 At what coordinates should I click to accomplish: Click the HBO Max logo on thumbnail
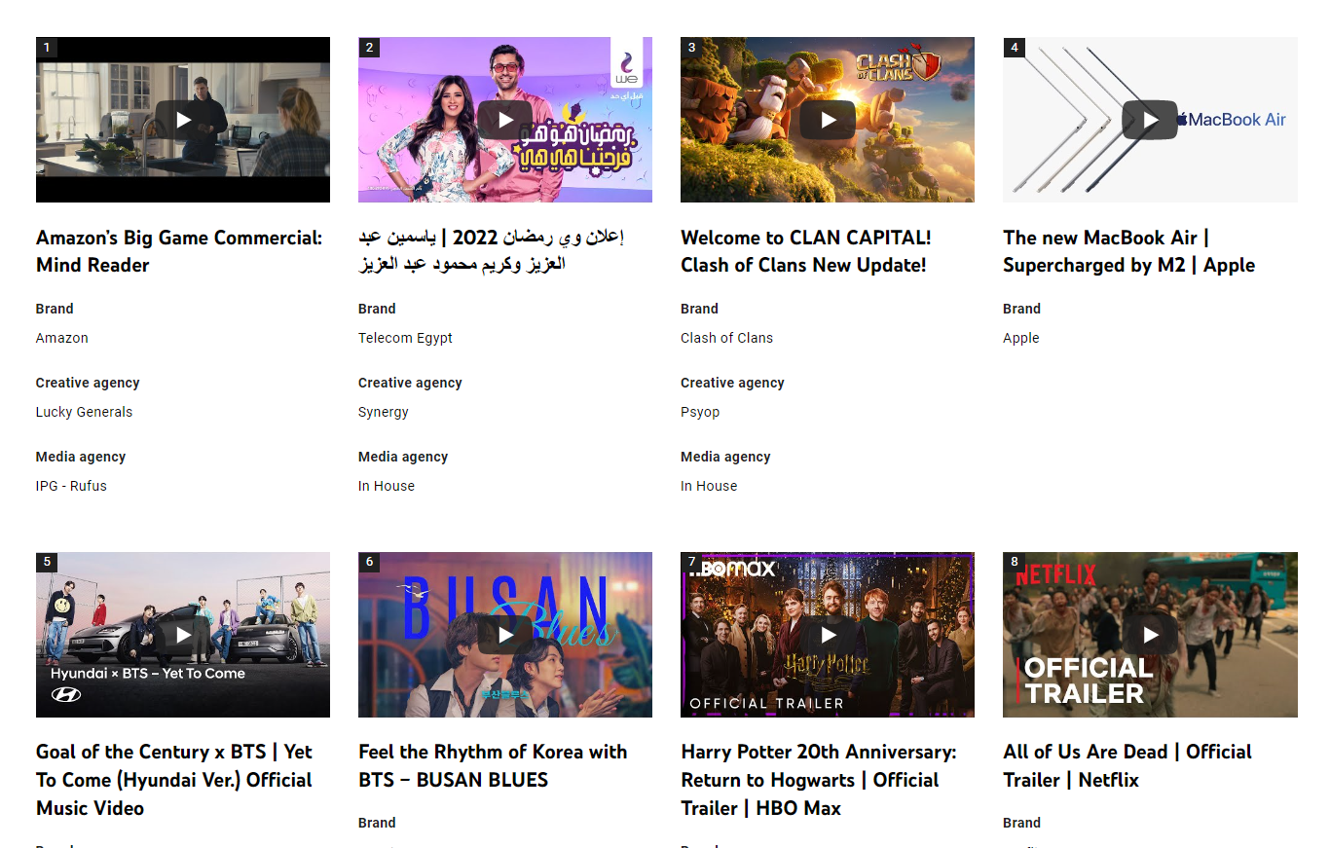coord(732,568)
